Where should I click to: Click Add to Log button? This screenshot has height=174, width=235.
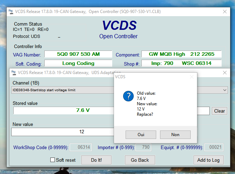point(208,160)
